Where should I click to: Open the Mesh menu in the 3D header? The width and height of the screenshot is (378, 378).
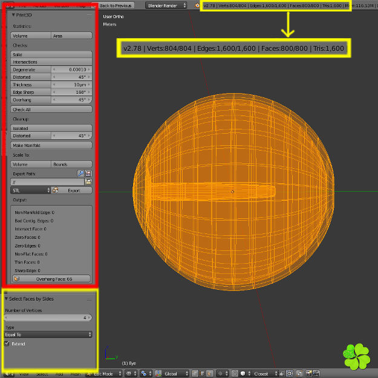pos(76,374)
